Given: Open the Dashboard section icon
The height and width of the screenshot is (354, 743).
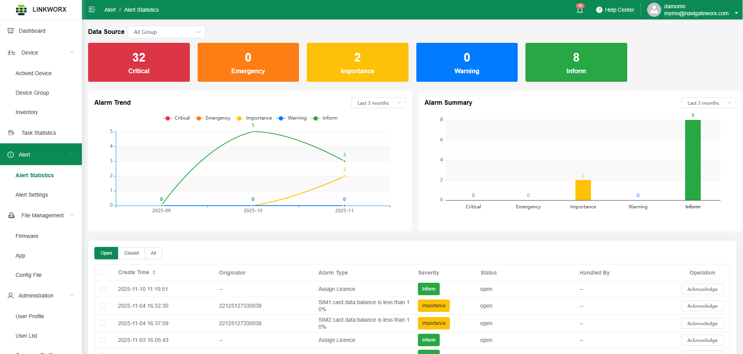Looking at the screenshot, I should pos(10,31).
